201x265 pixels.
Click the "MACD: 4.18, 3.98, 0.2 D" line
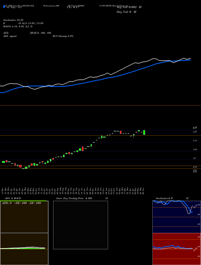click(18, 26)
